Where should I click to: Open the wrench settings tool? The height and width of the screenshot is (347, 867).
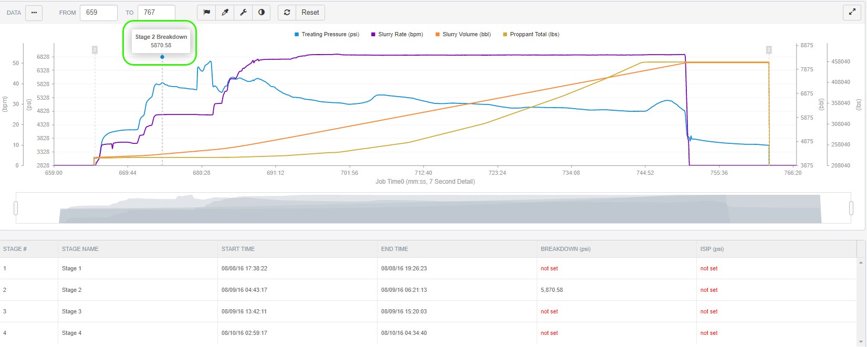point(243,13)
